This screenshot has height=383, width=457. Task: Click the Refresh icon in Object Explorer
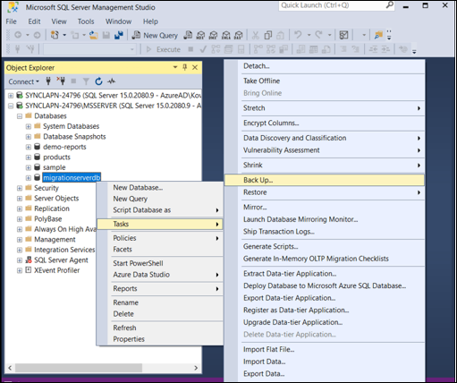[x=98, y=81]
